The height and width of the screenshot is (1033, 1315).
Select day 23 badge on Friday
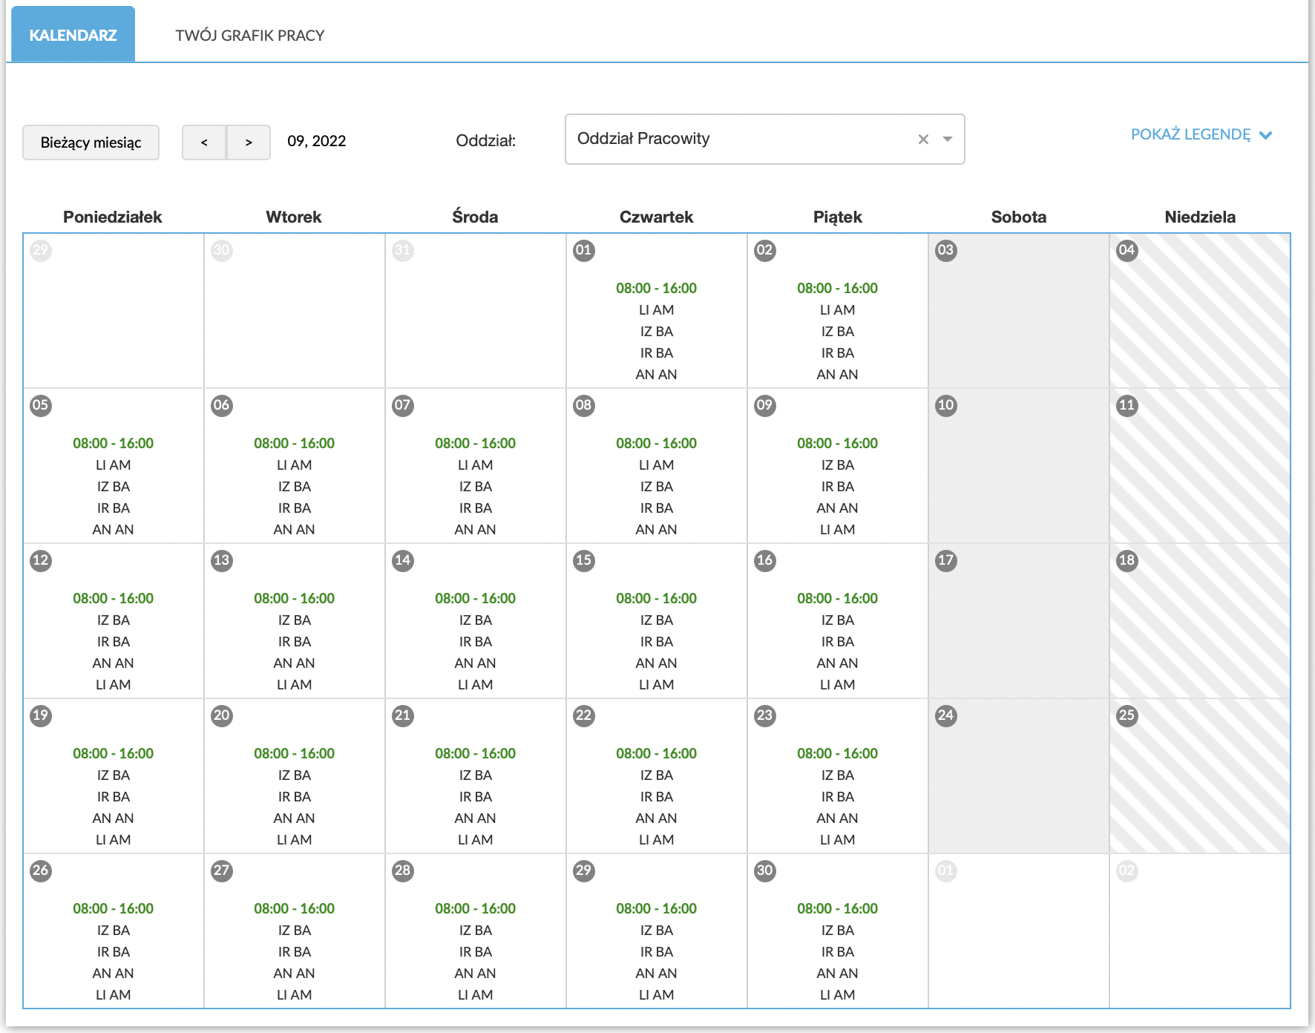click(x=765, y=715)
